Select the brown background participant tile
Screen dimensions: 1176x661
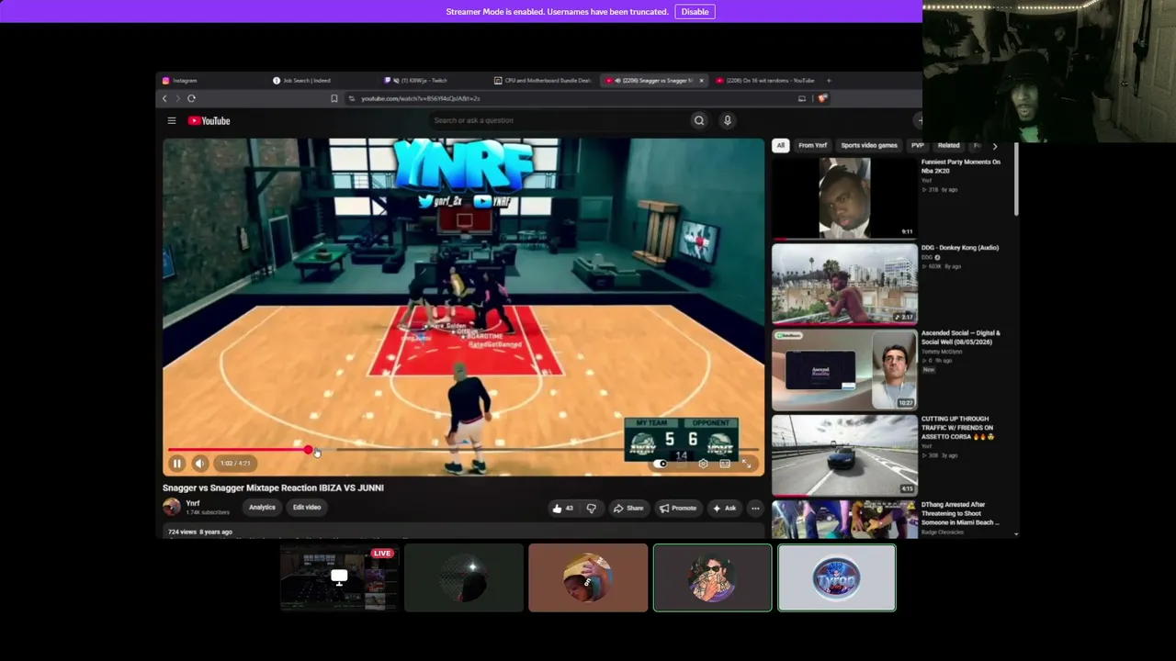(x=588, y=577)
